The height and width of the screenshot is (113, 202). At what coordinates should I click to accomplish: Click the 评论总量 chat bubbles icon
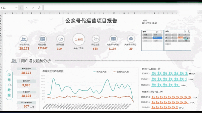[x=96, y=39]
